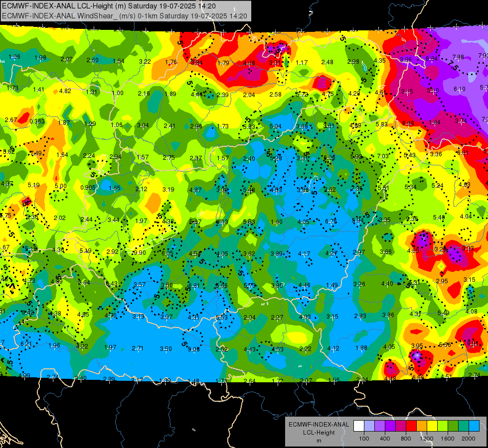Screen dimensions: 488x448
Task: Click the wind shear value 5.08
Action: pos(194,349)
